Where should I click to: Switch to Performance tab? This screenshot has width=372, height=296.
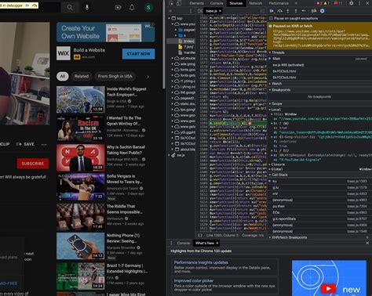click(x=279, y=3)
